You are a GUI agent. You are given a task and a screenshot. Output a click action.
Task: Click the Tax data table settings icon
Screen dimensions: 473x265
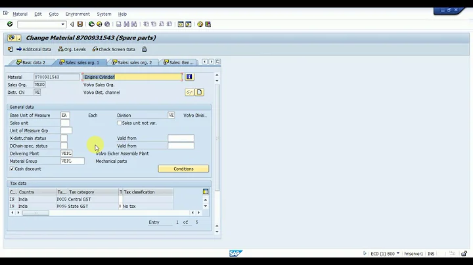pyautogui.click(x=206, y=192)
